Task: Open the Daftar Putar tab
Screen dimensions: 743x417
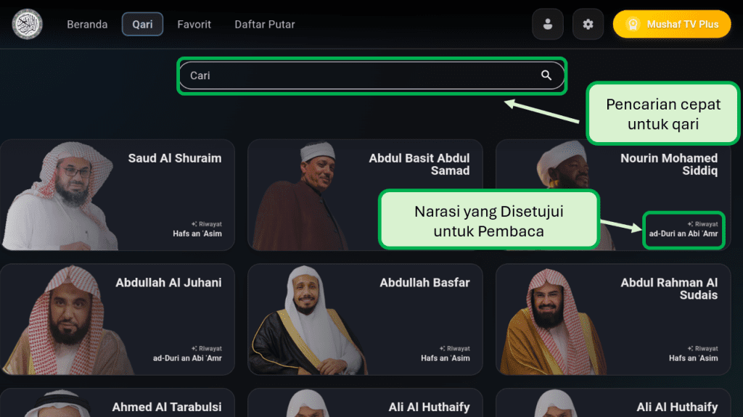Action: (x=265, y=24)
